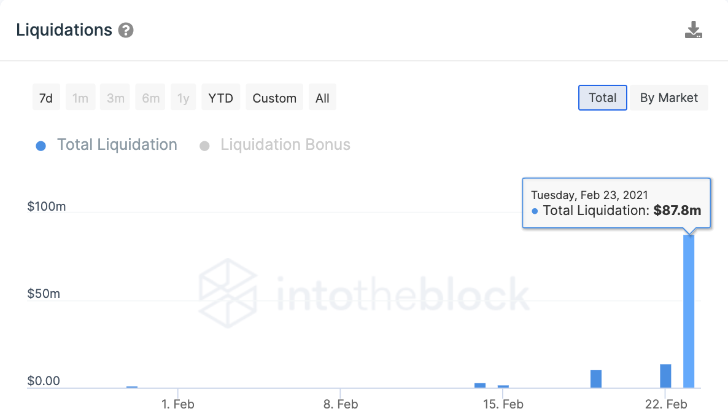This screenshot has width=728, height=414.
Task: Click the Feb 19 liquidation bar
Action: (596, 379)
